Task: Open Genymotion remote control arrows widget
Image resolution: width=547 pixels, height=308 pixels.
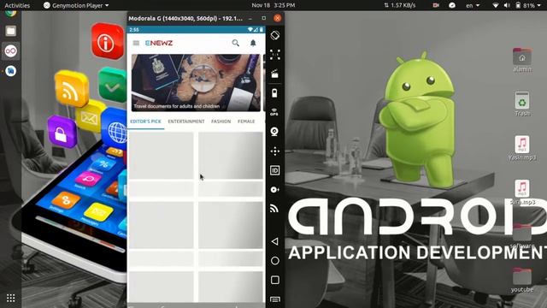Action: tap(275, 151)
